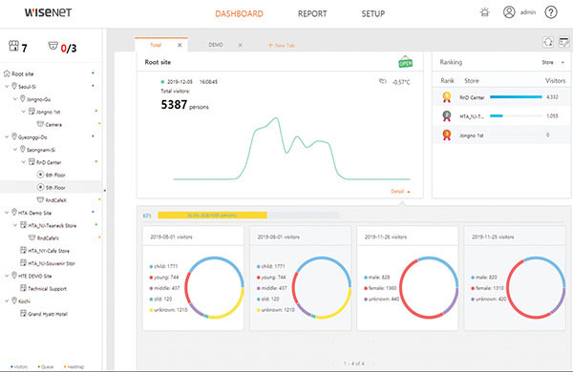Click the edit layout icon beside refresh
Image resolution: width=573 pixels, height=372 pixels.
[564, 42]
